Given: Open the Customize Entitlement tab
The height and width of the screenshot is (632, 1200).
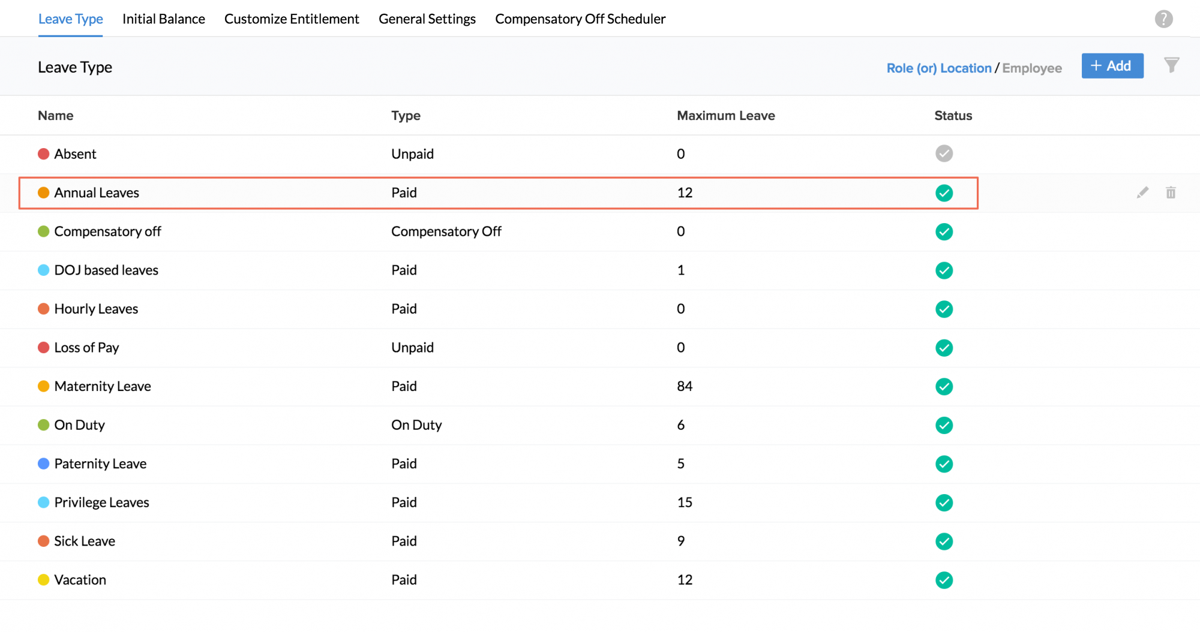Looking at the screenshot, I should [292, 19].
